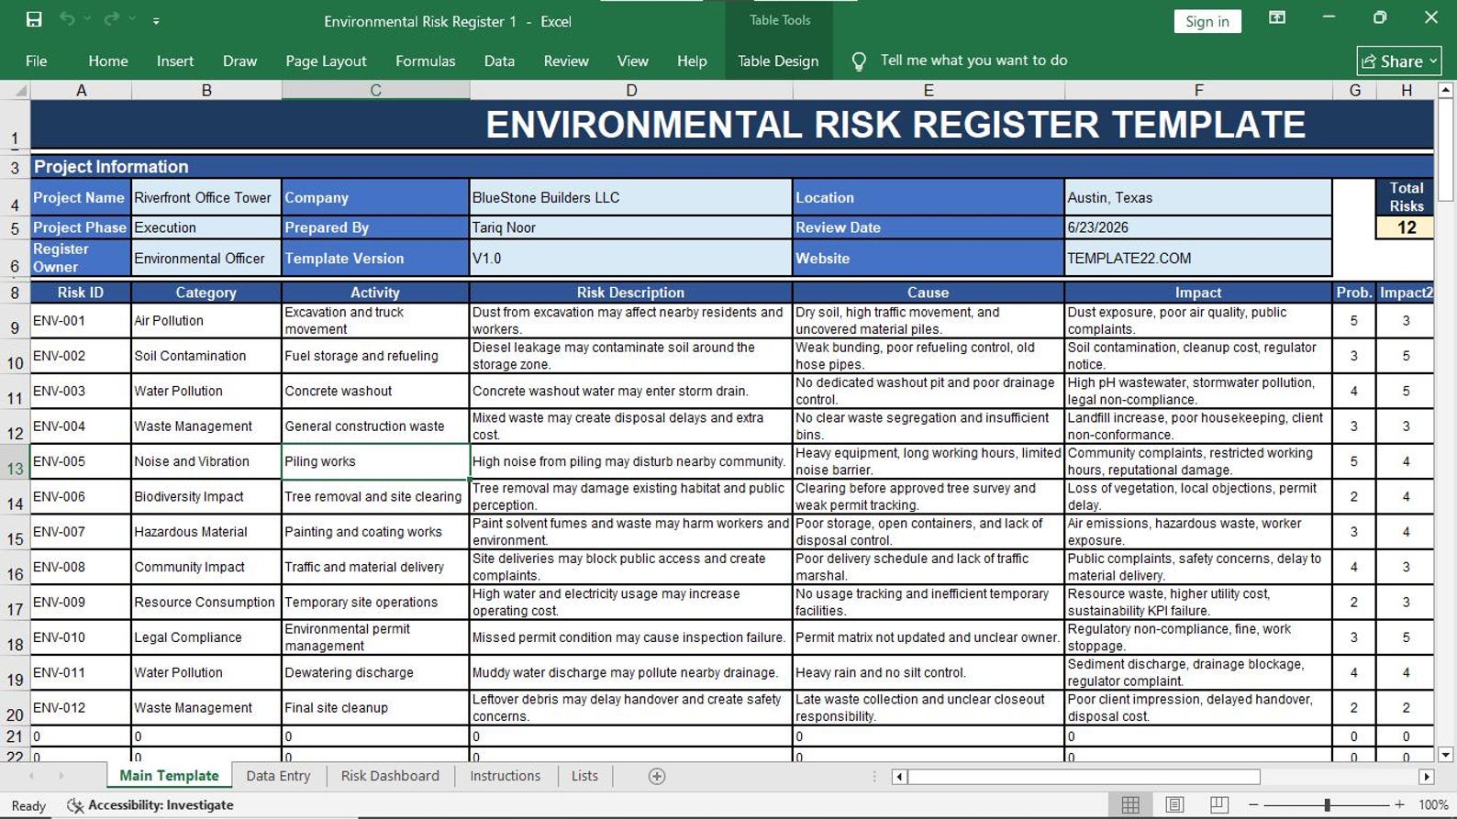Click the Soil Contamination category cell
The width and height of the screenshot is (1457, 819).
tap(206, 356)
